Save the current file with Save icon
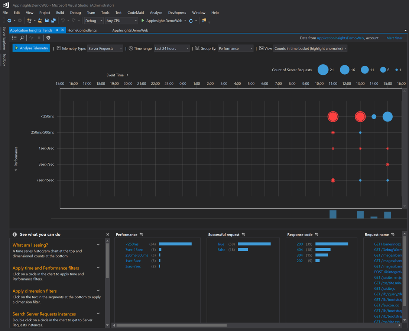Image resolution: width=409 pixels, height=331 pixels. coord(47,20)
